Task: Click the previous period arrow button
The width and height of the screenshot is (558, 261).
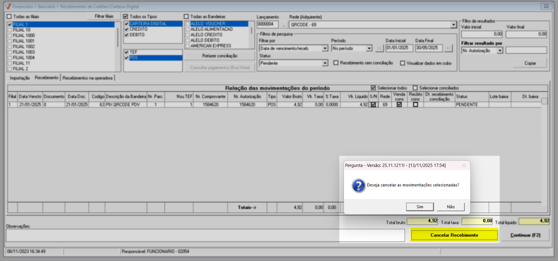Action: [380, 48]
